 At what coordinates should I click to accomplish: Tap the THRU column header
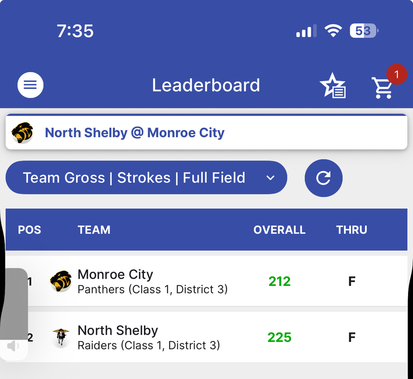352,230
